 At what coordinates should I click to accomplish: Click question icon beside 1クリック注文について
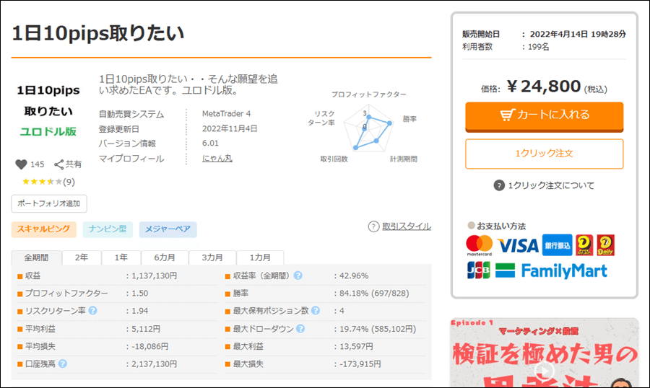499,185
